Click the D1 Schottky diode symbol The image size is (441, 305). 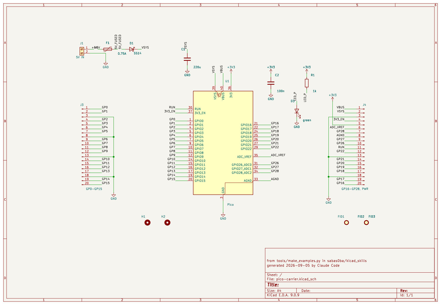click(x=132, y=49)
